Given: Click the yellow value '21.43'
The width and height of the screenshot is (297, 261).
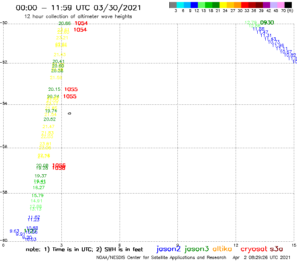Looking at the screenshot, I should (60, 55).
